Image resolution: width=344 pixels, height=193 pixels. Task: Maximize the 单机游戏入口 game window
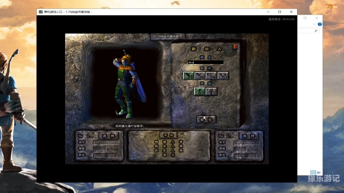280,12
